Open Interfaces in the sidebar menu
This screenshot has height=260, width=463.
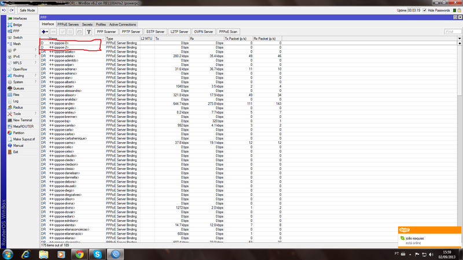coord(20,18)
